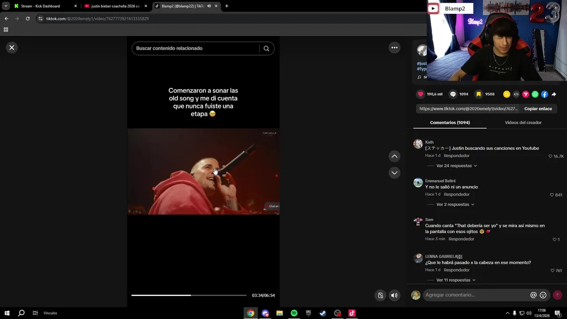Open Emmanuel Beltré's profile avatar
The width and height of the screenshot is (567, 319).
pyautogui.click(x=418, y=183)
